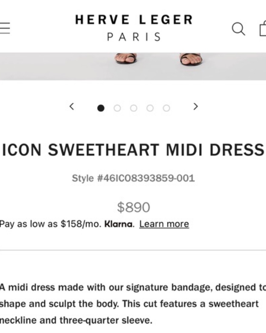The width and height of the screenshot is (266, 333).
Task: Jump to the fifth carousel dot
Action: [166, 108]
